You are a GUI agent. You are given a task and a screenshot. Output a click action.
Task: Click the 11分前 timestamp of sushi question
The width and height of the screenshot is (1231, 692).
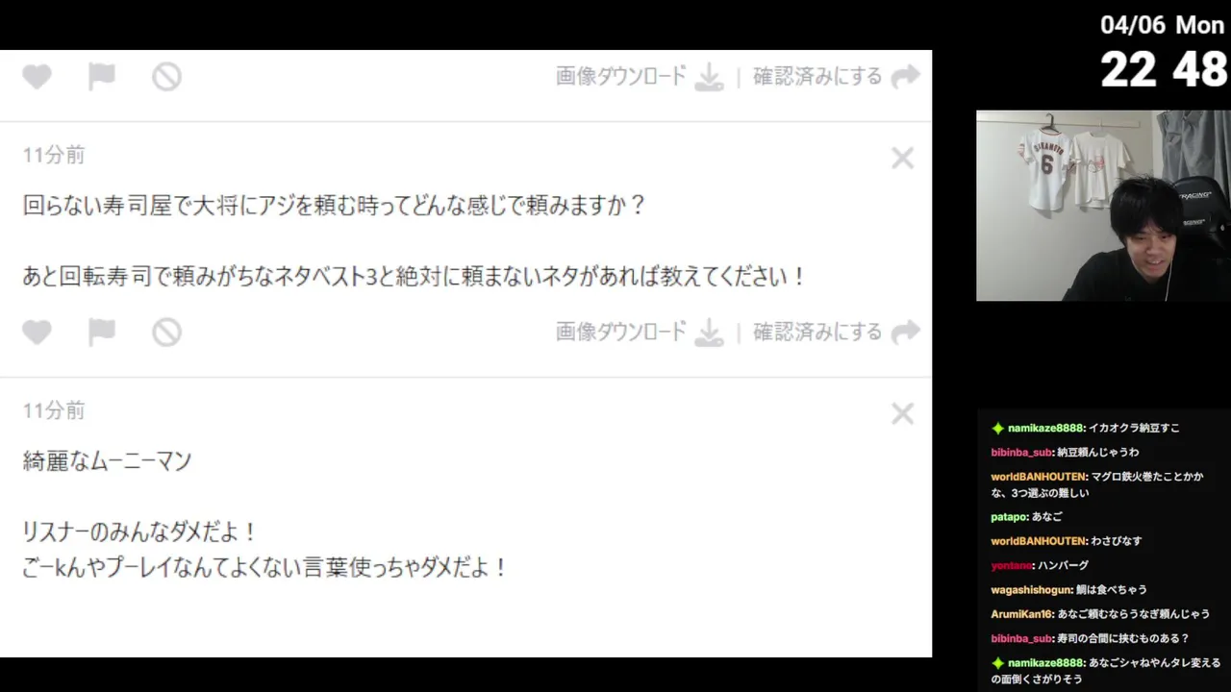(x=54, y=156)
